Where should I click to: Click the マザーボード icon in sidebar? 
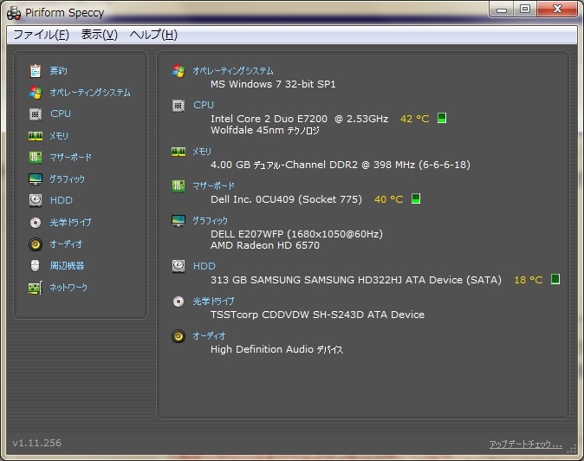click(x=36, y=157)
